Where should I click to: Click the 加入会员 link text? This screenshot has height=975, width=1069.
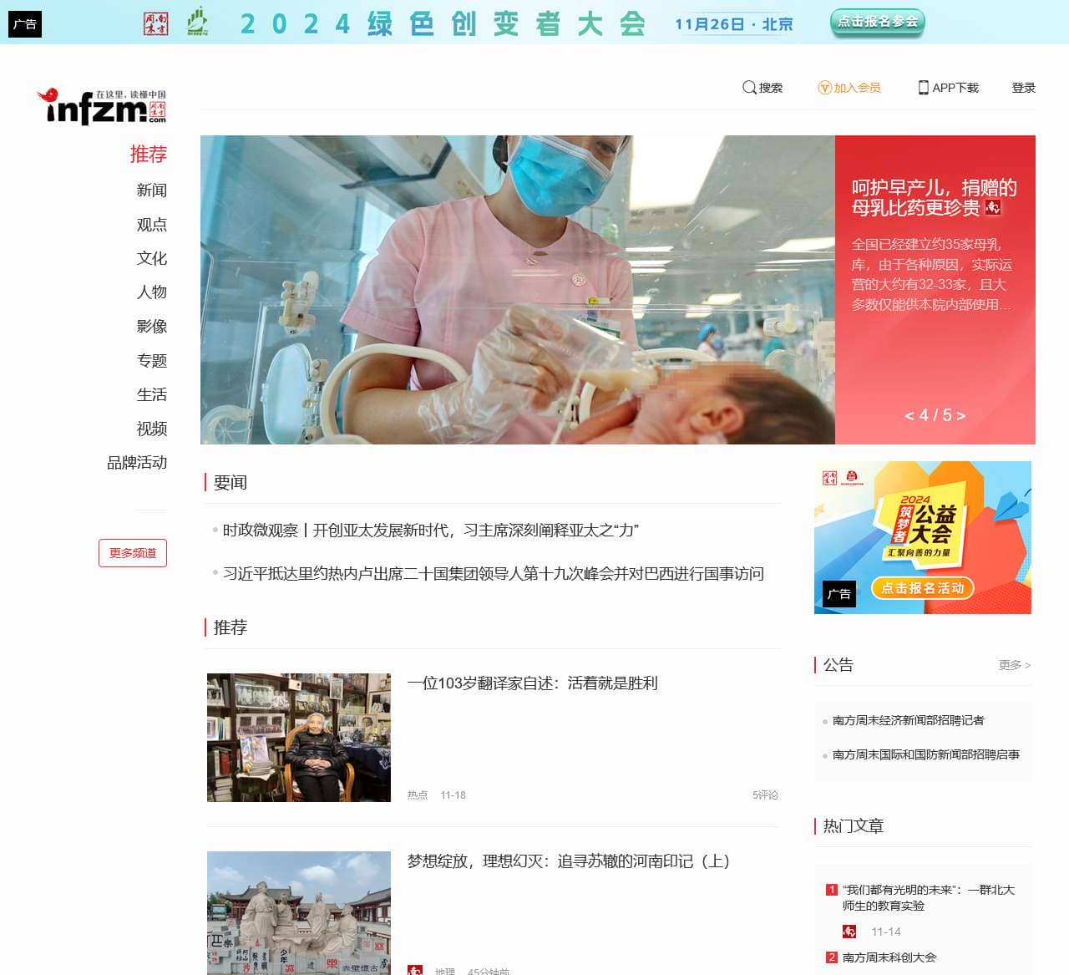(x=857, y=88)
